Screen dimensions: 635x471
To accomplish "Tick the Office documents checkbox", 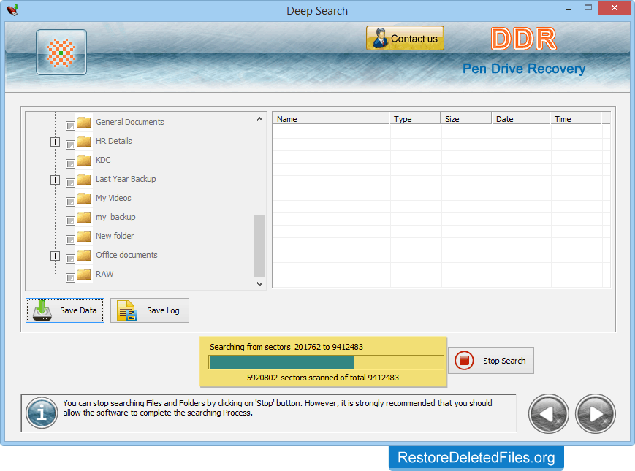I will tap(70, 259).
